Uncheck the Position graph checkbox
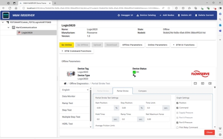The image size is (223, 139). (177, 103)
